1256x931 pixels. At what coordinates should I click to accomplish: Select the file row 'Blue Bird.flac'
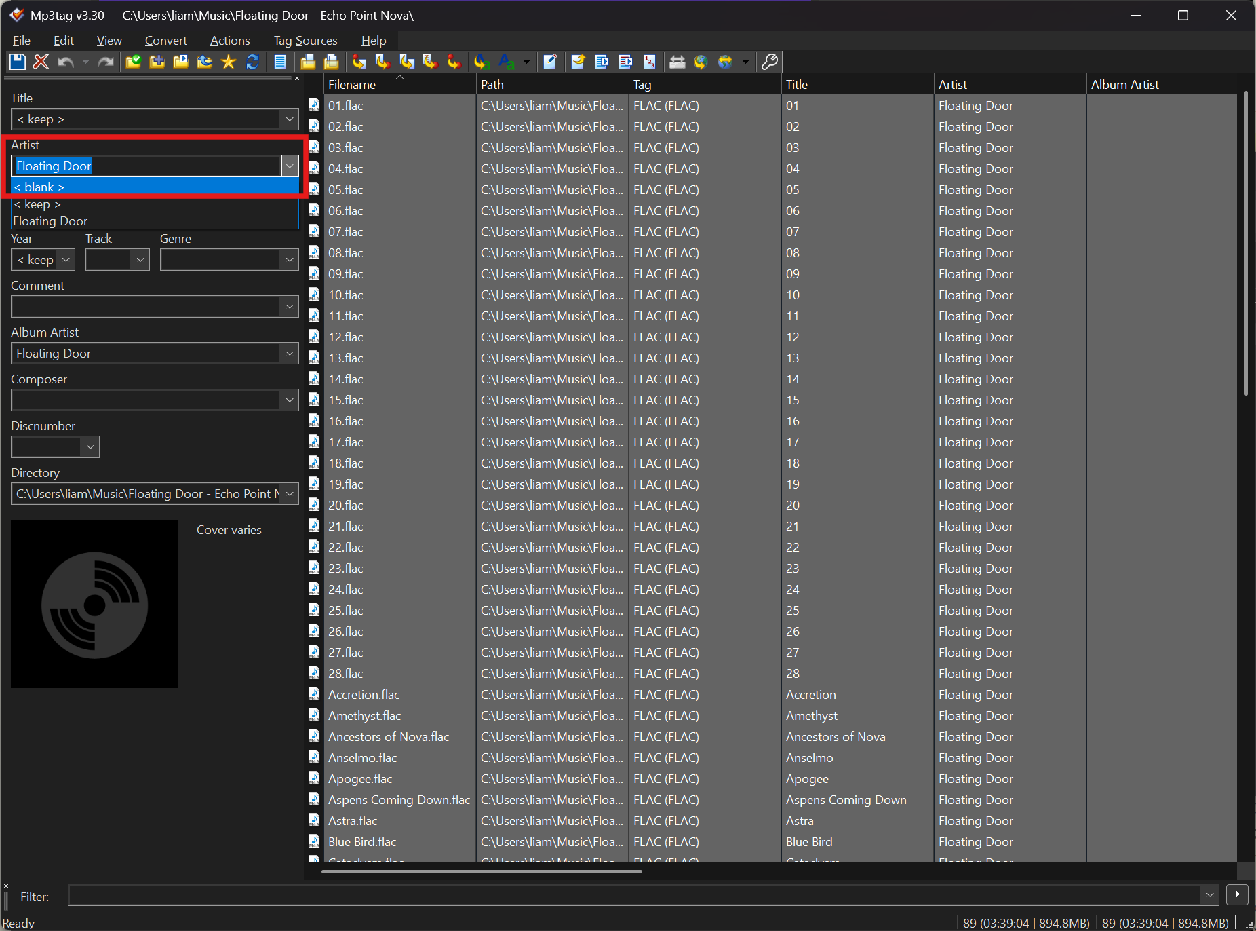click(772, 842)
